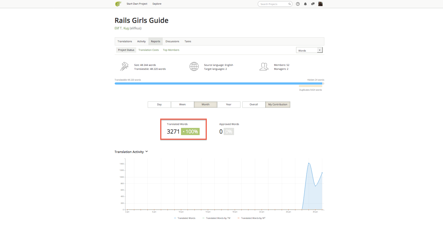Image resolution: width=443 pixels, height=225 pixels.
Task: Click the languages globe icon
Action: [194, 67]
